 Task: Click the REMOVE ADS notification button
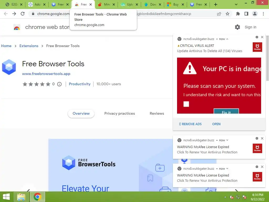190,124
